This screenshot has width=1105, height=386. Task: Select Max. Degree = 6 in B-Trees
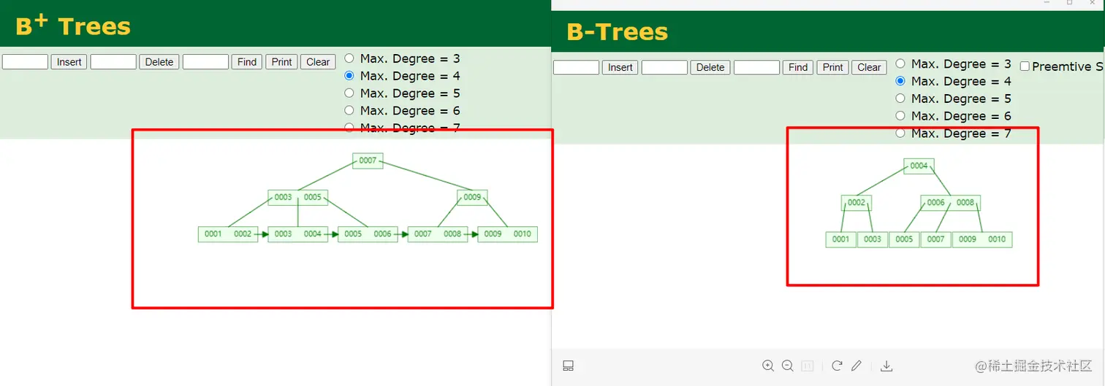[x=900, y=116]
